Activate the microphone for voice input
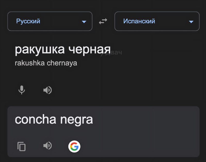The image size is (206, 162). coord(22,90)
